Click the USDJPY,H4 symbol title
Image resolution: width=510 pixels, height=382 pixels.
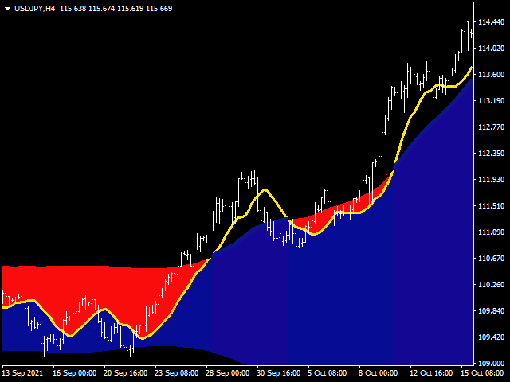tap(35, 9)
